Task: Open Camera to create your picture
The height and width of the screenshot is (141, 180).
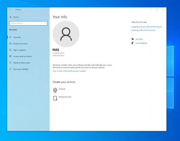Action: [55, 90]
